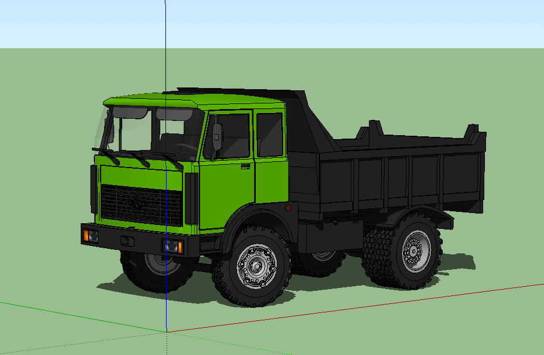
Task: Select the headlight at the bumper's far corner
Action: point(90,236)
